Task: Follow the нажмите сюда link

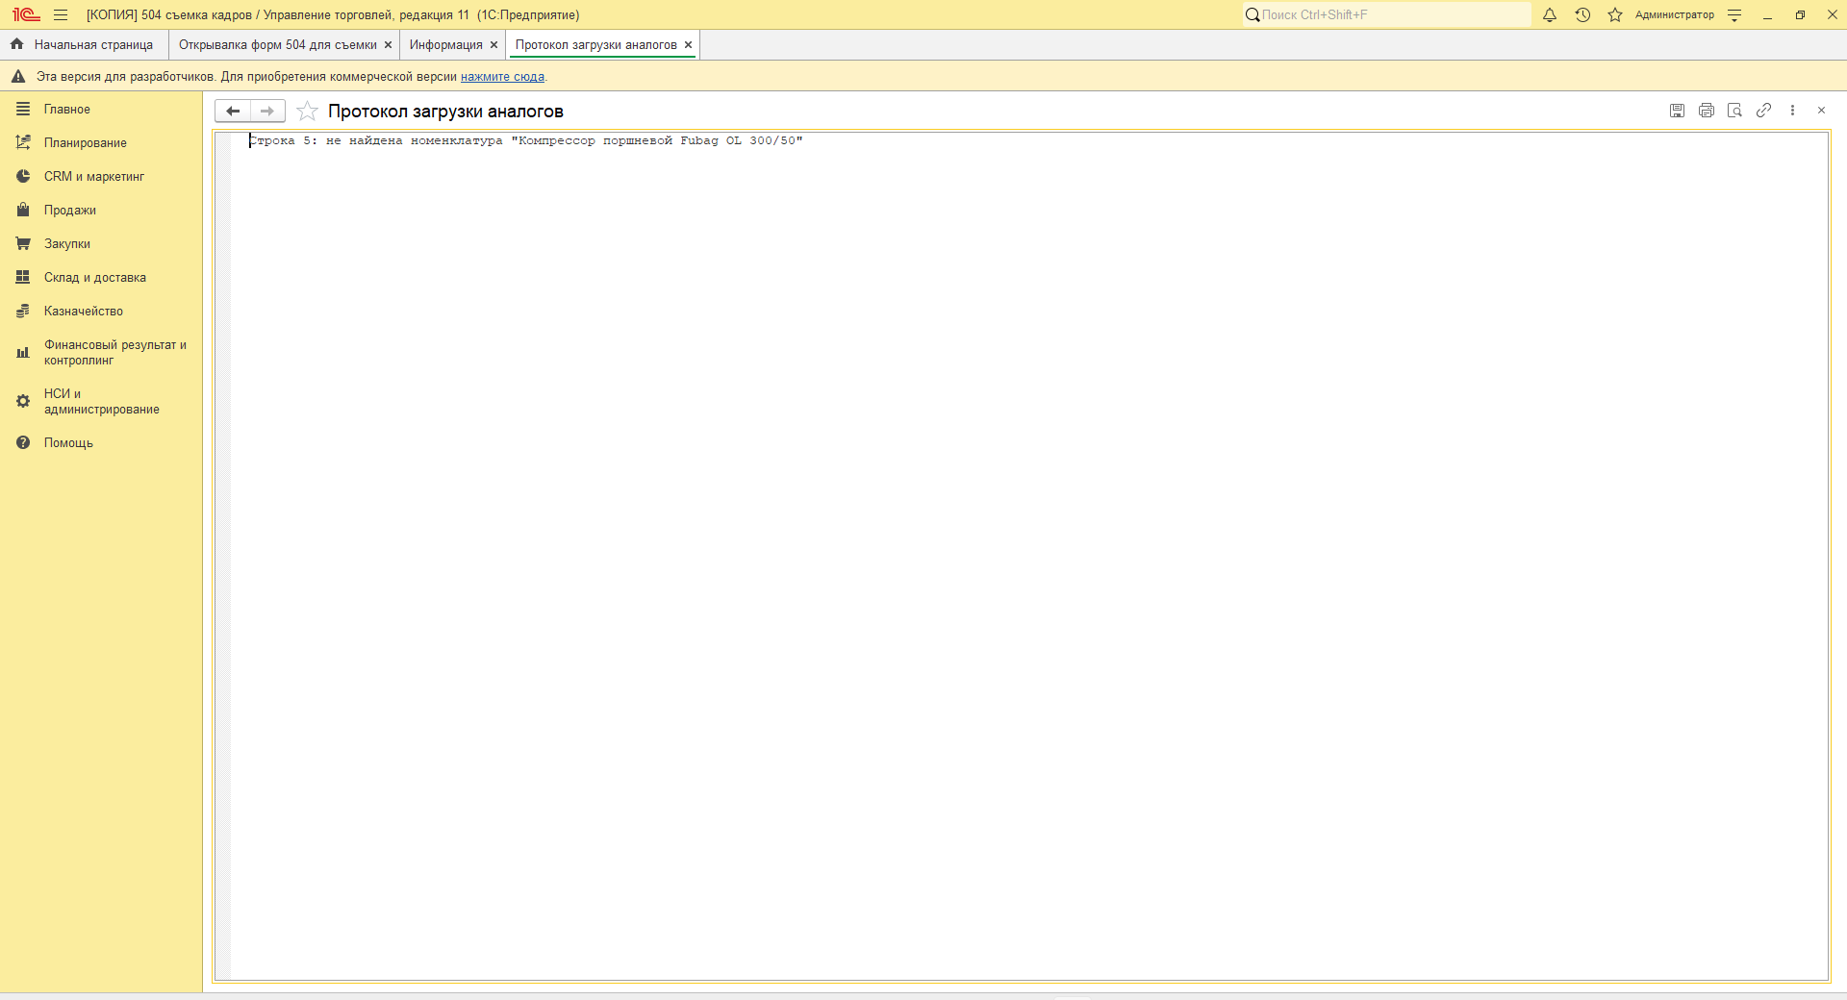Action: click(x=502, y=77)
